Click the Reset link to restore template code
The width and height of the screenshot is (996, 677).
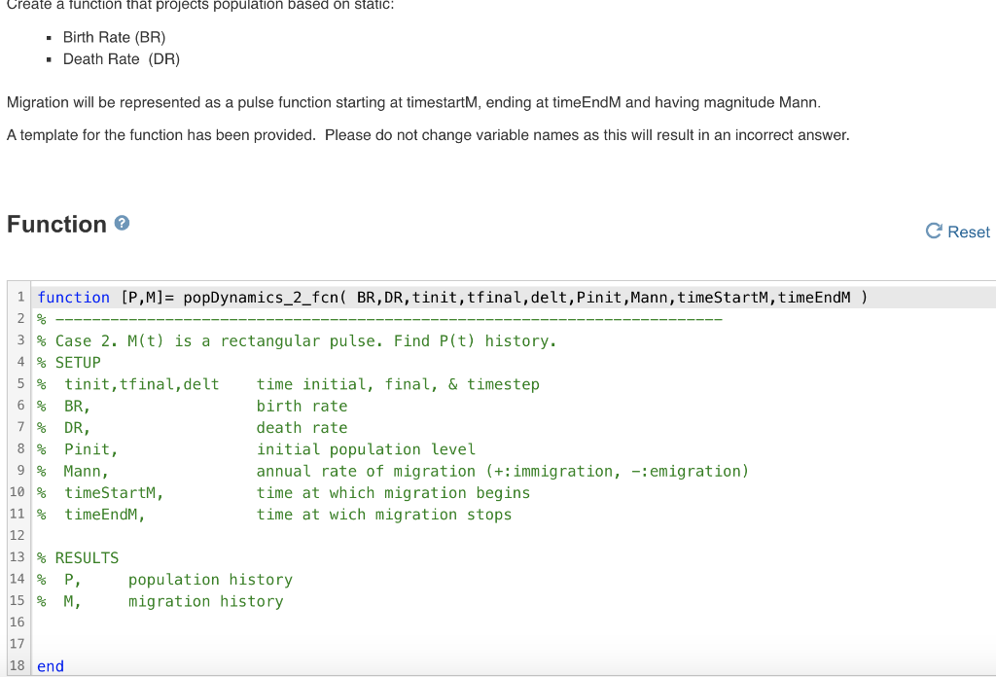(966, 232)
